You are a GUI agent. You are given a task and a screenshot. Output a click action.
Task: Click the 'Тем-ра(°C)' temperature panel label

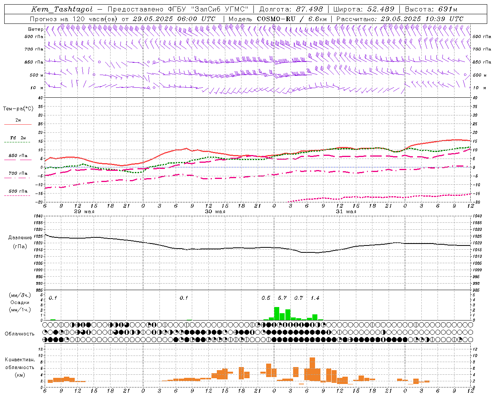18,109
